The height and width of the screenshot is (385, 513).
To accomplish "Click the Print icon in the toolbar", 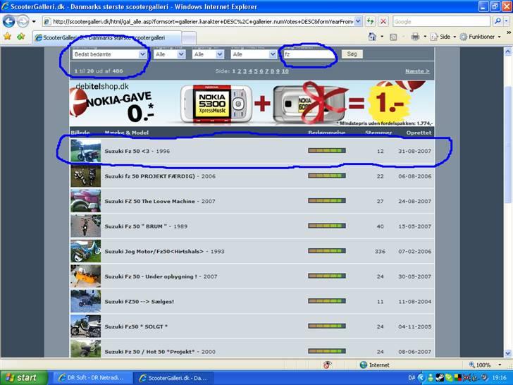I will pyautogui.click(x=415, y=37).
